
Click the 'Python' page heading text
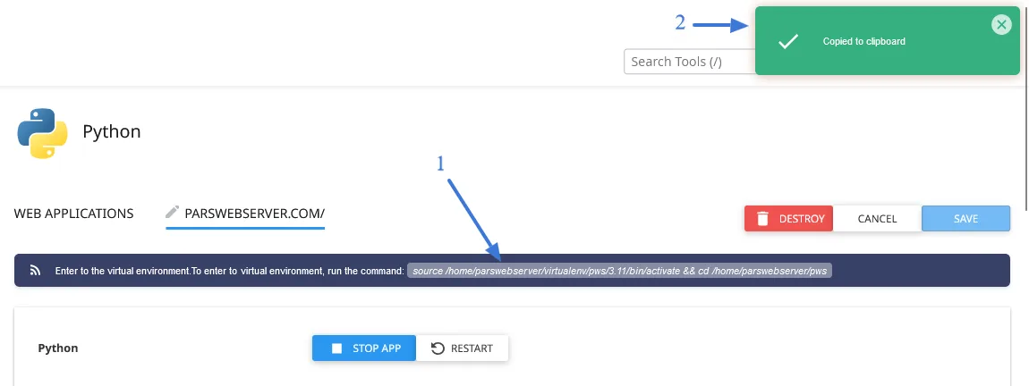112,131
